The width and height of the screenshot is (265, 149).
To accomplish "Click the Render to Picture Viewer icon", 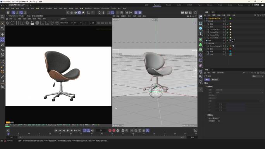I will pyautogui.click(x=186, y=12).
